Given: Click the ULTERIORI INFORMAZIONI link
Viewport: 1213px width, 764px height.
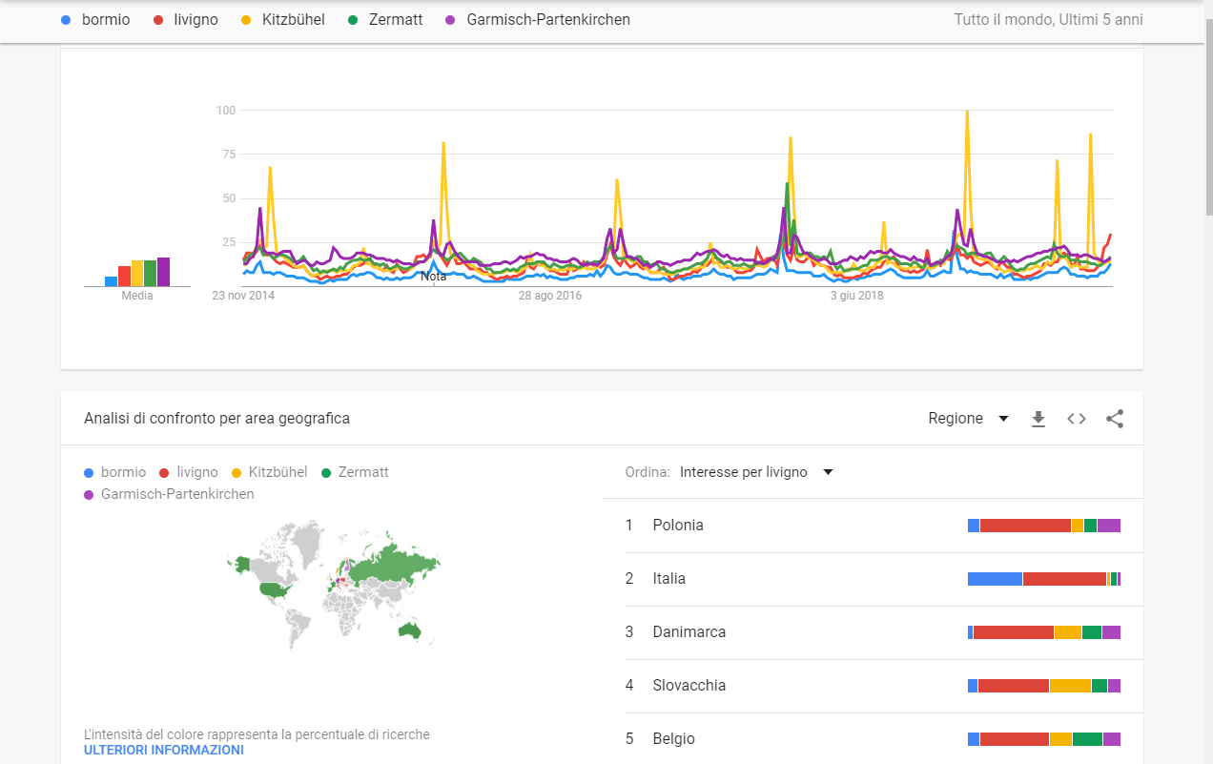Looking at the screenshot, I should [x=164, y=750].
